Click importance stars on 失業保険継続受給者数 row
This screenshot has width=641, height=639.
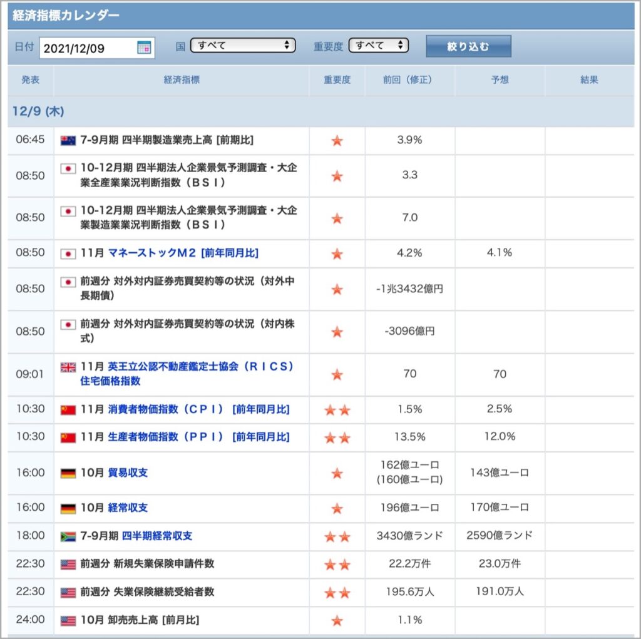point(337,593)
